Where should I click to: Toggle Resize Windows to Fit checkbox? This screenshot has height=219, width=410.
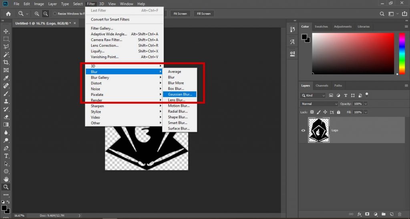tap(55, 14)
